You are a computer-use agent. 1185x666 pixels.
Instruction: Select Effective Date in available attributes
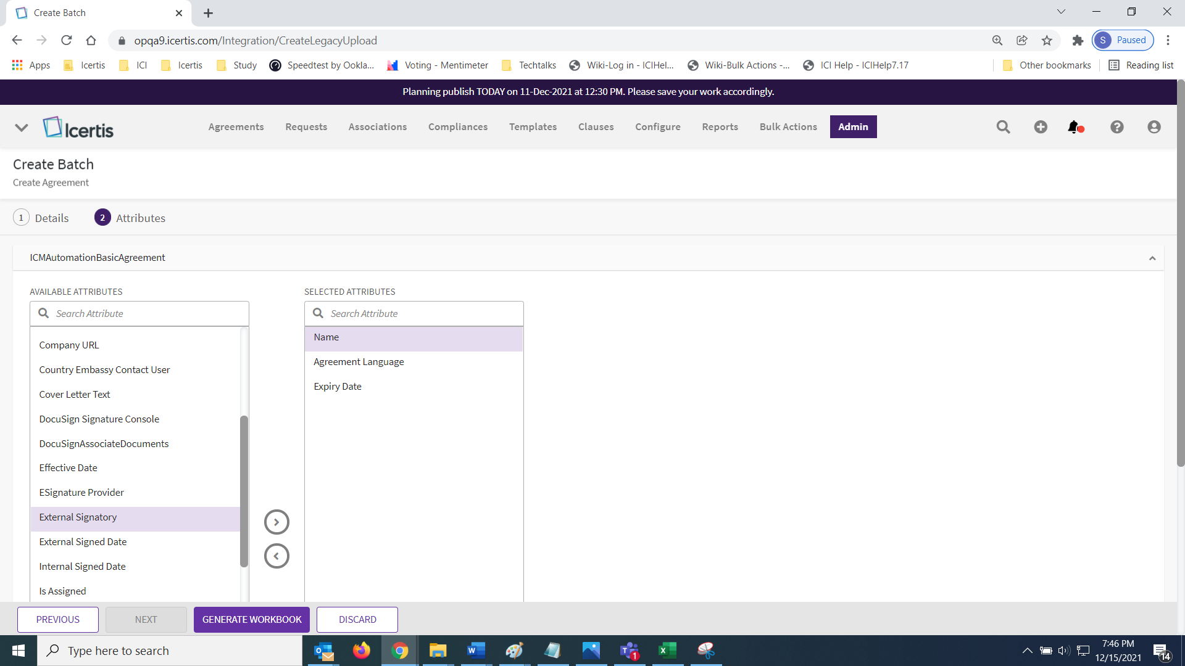69,468
